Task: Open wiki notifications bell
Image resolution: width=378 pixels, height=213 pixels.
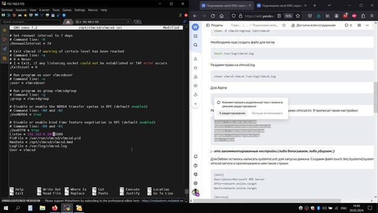Action: coord(195,156)
